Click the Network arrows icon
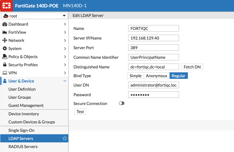234x152 pixels. 5,40
